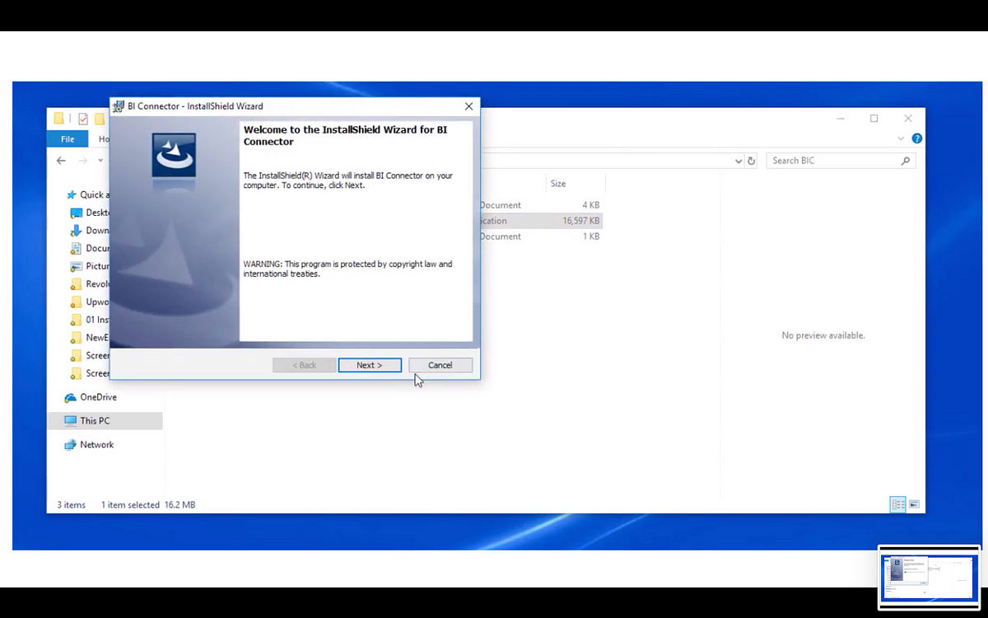Click the search magnifier icon
The height and width of the screenshot is (618, 988).
pyautogui.click(x=906, y=161)
